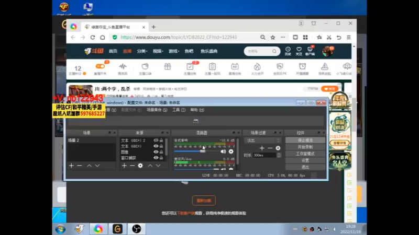Bookmark page with star icon in address bar

tap(272, 37)
